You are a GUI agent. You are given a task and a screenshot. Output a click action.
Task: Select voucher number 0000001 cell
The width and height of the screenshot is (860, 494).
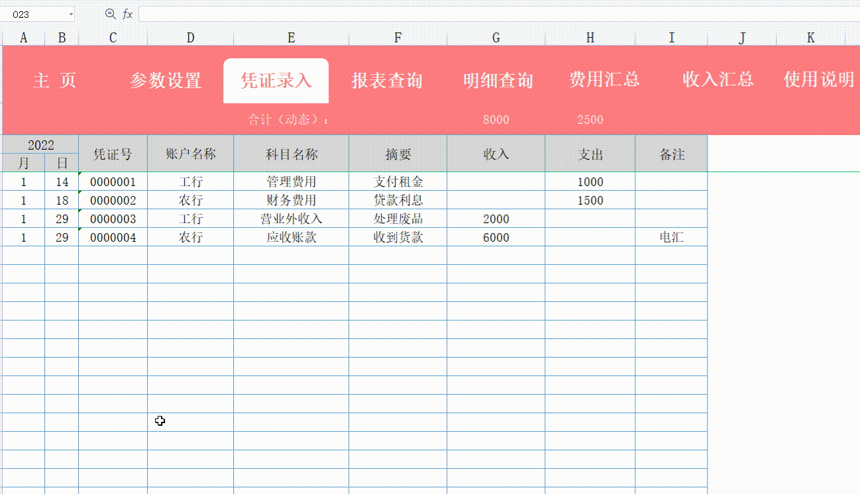pyautogui.click(x=113, y=181)
